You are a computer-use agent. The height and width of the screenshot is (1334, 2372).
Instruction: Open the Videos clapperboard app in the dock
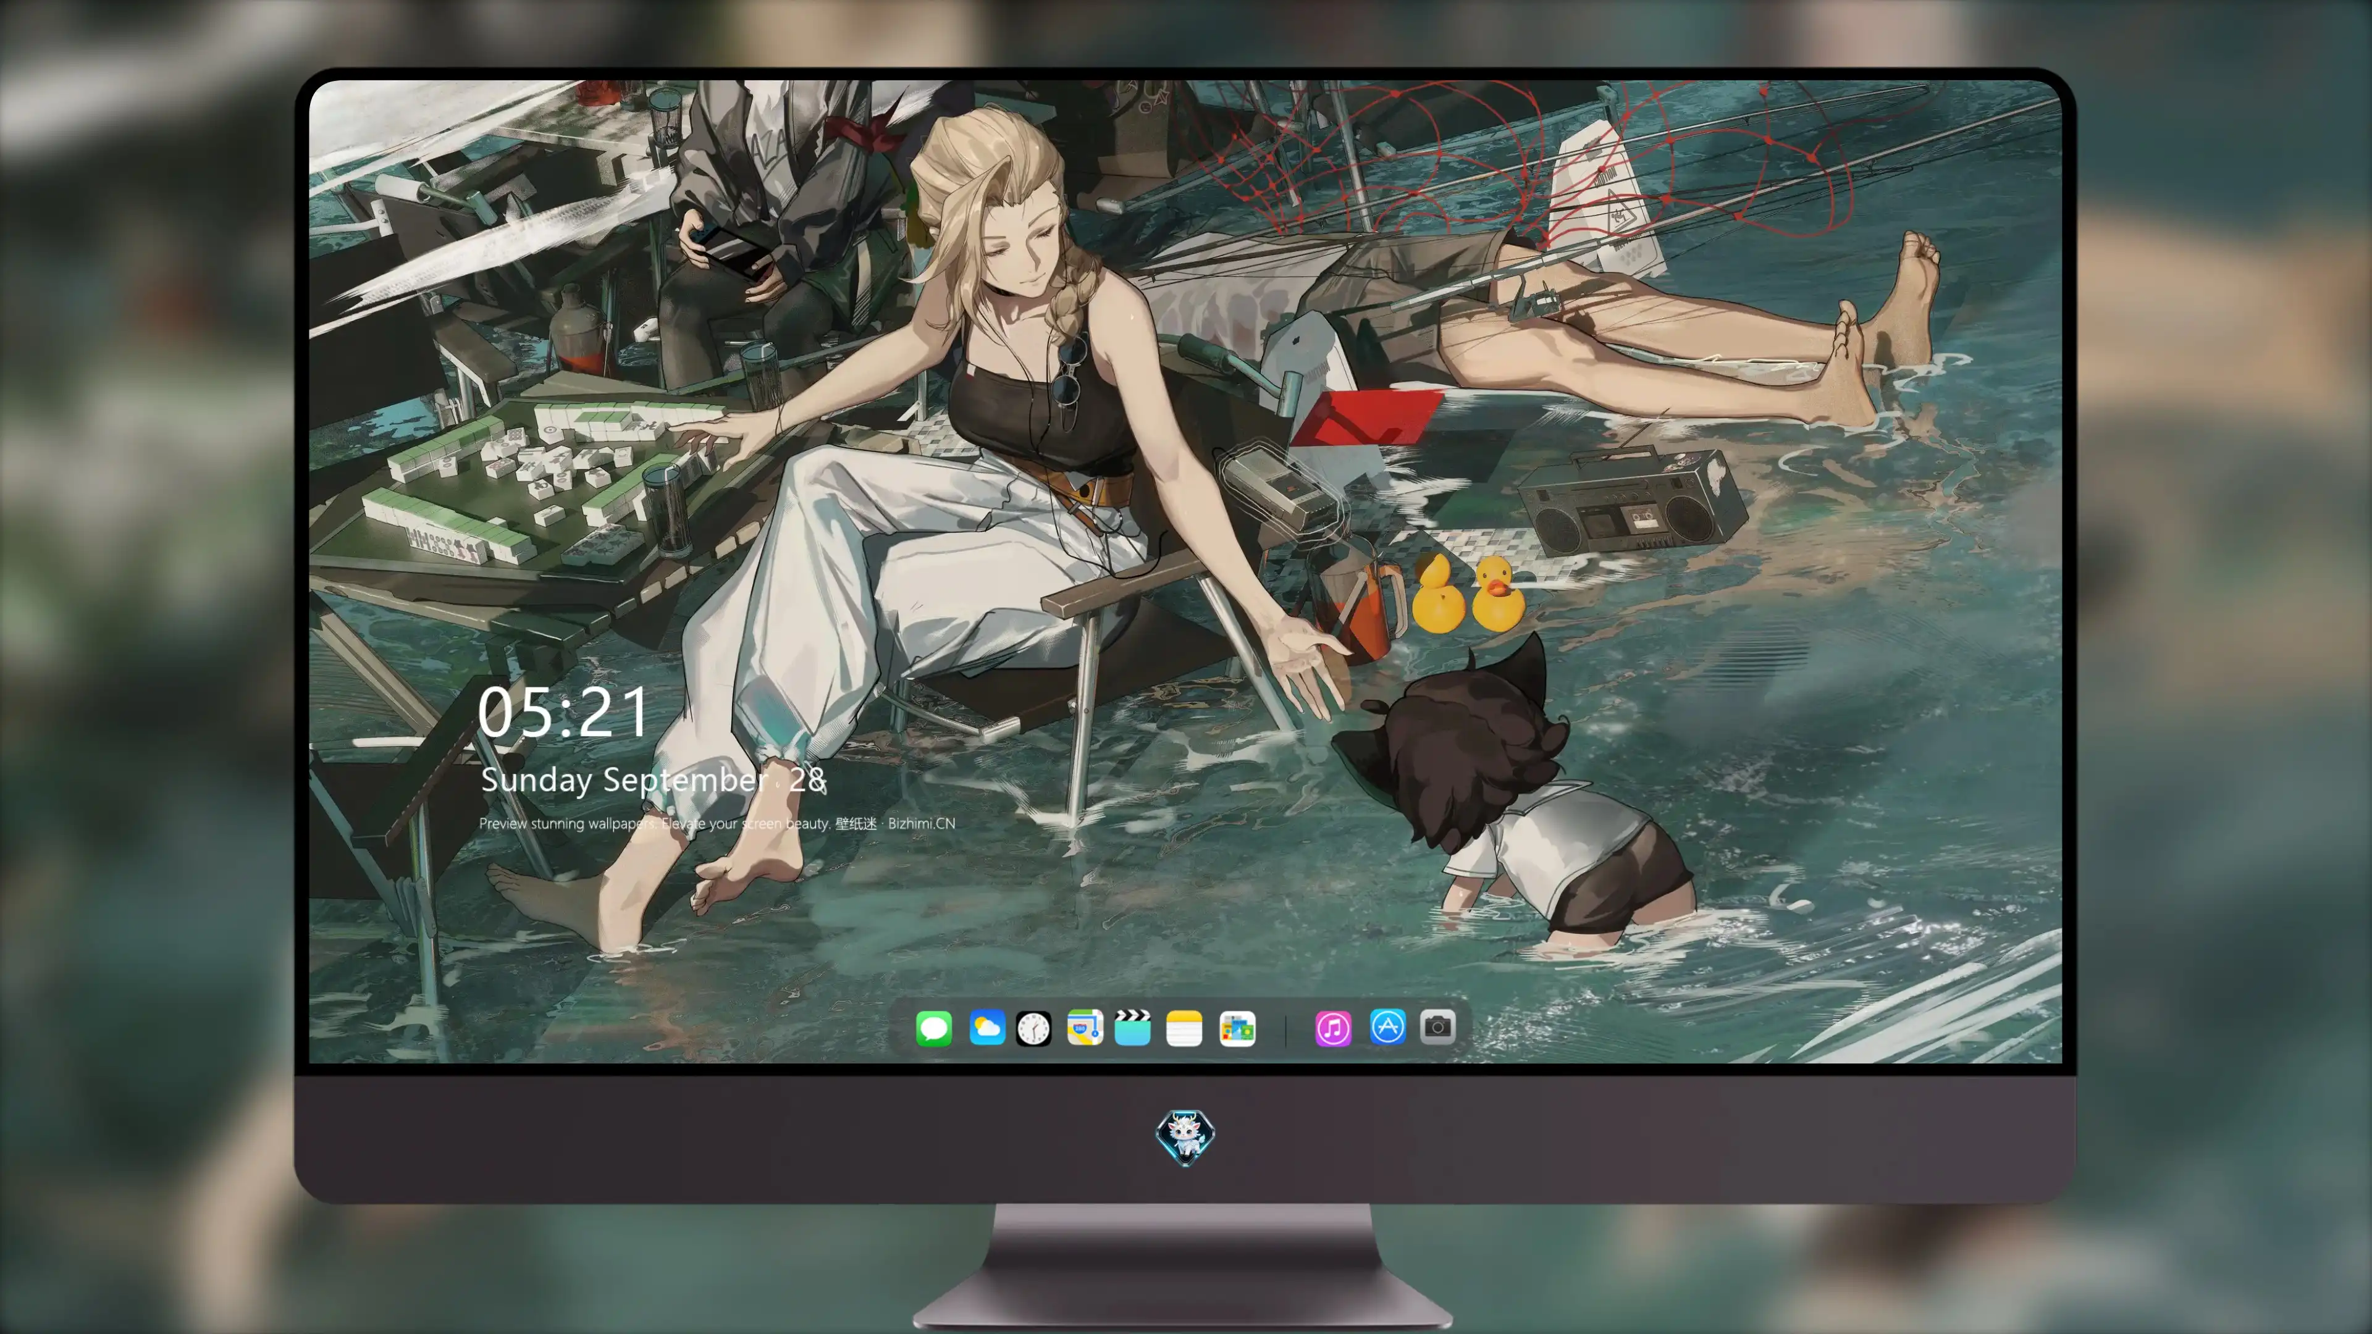1133,1028
